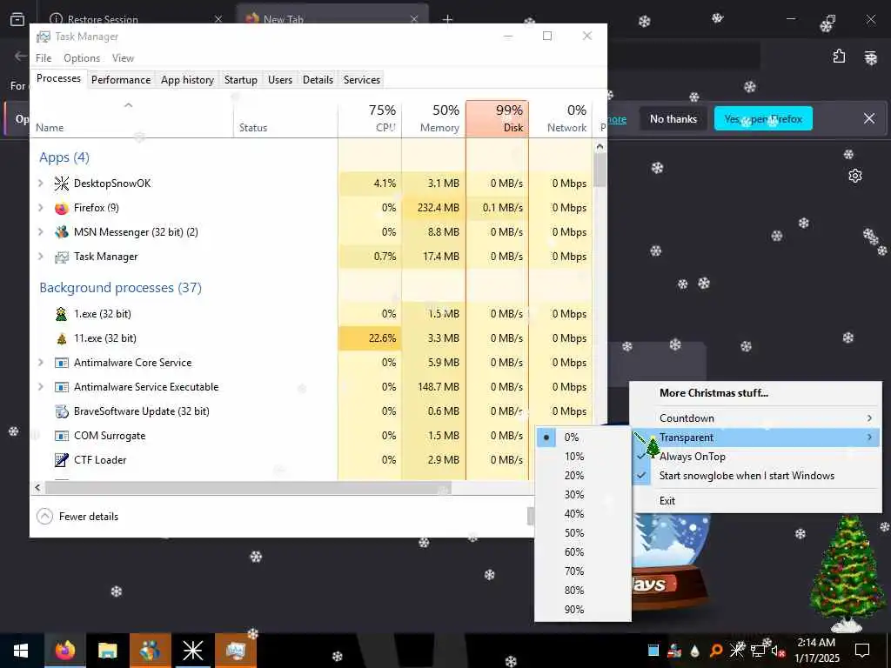Expand the MSN Messenger process group
This screenshot has height=668, width=891.
click(40, 231)
